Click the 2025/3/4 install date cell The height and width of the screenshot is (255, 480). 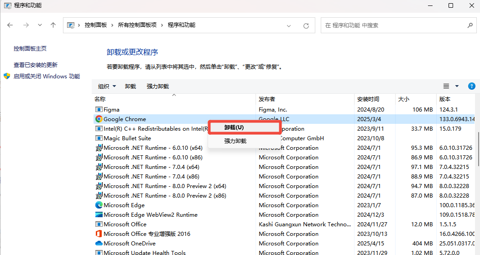pyautogui.click(x=369, y=119)
